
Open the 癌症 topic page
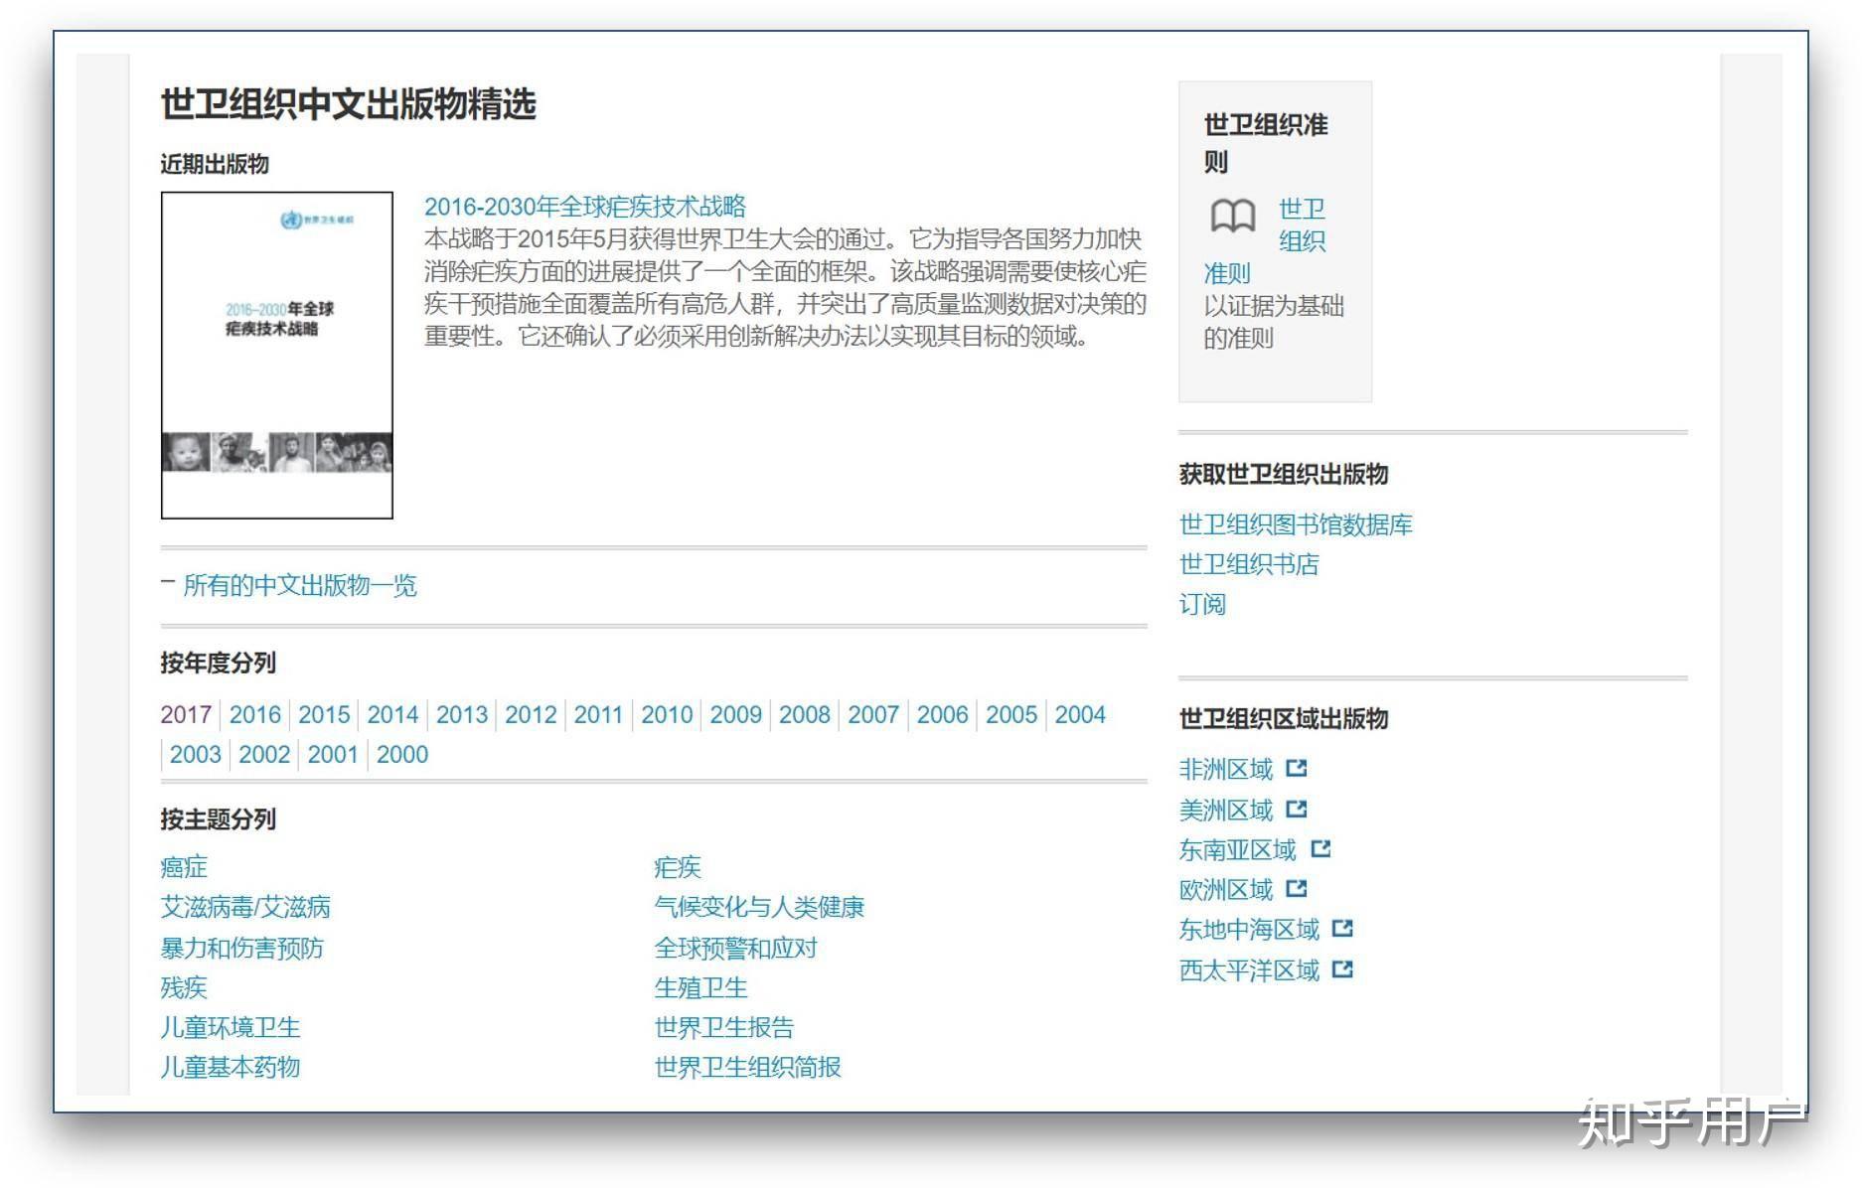tap(184, 867)
